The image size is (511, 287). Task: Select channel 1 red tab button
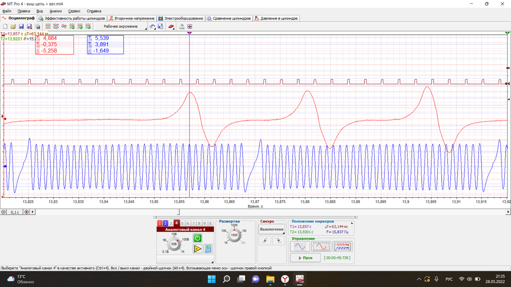coord(160,223)
